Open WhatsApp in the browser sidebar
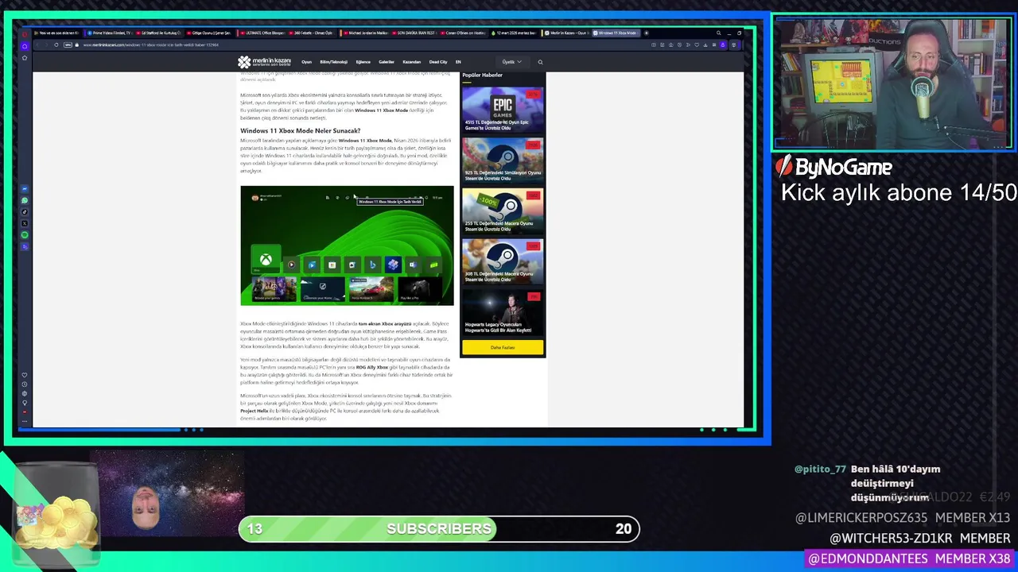The width and height of the screenshot is (1018, 572). (x=25, y=200)
